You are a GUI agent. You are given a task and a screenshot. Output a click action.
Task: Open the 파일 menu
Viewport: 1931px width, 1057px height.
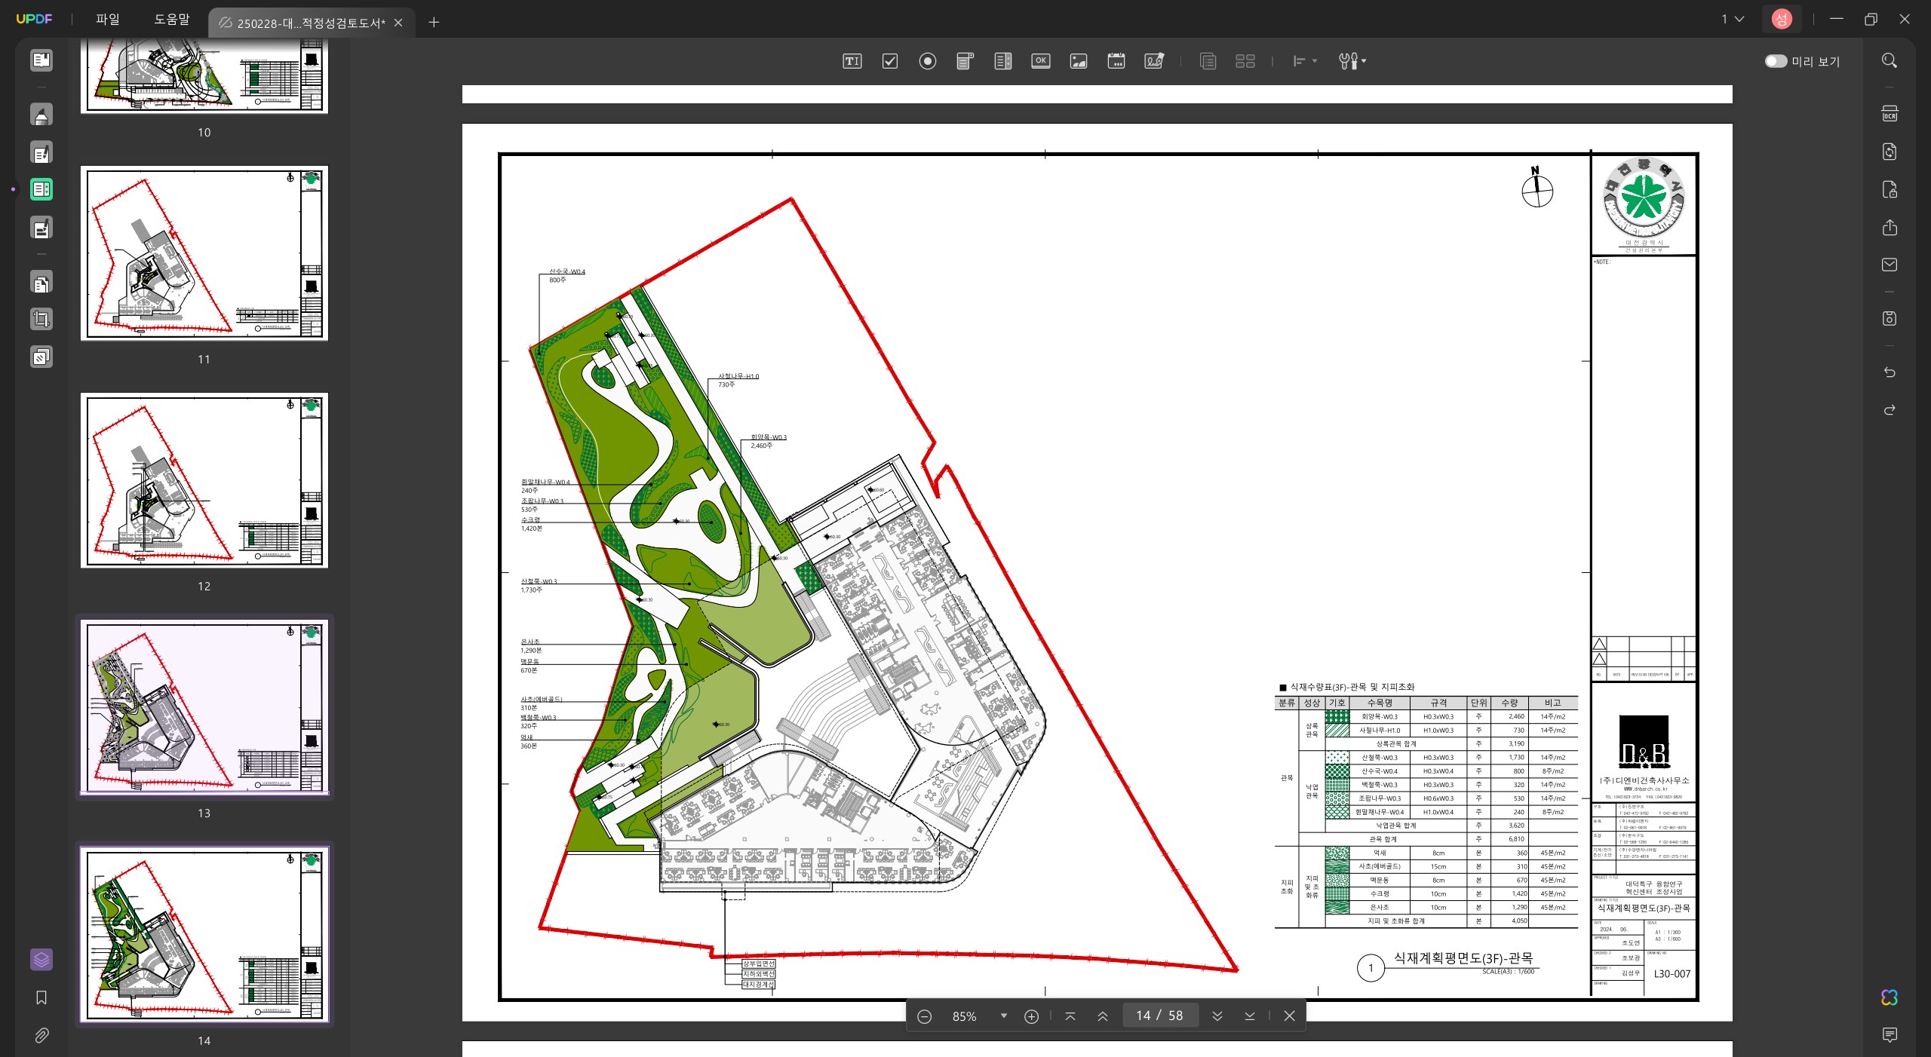click(x=107, y=19)
